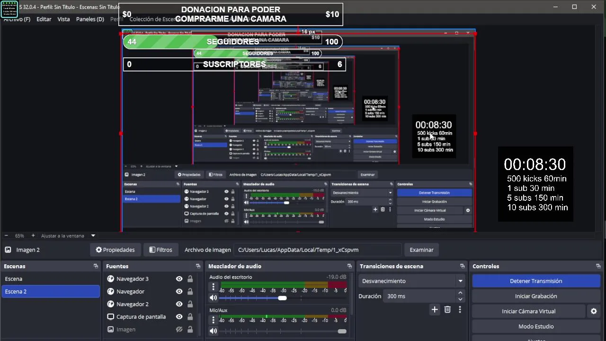Lock the Captura de pantalla source

190,317
